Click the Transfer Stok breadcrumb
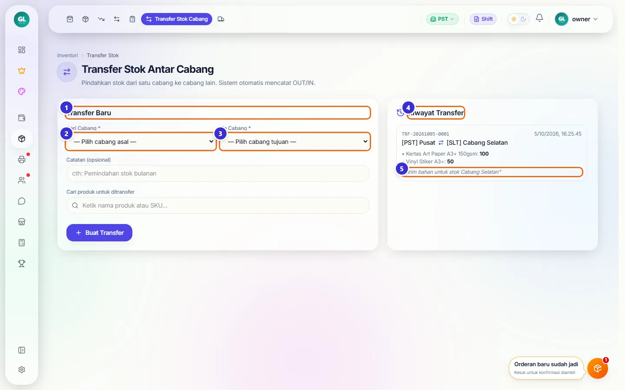The width and height of the screenshot is (625, 390). click(103, 55)
